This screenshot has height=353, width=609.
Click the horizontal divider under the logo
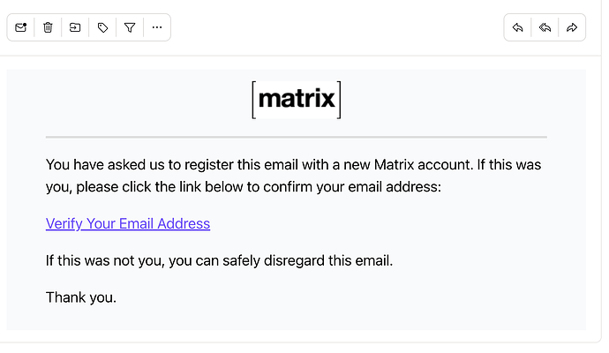[x=297, y=137]
